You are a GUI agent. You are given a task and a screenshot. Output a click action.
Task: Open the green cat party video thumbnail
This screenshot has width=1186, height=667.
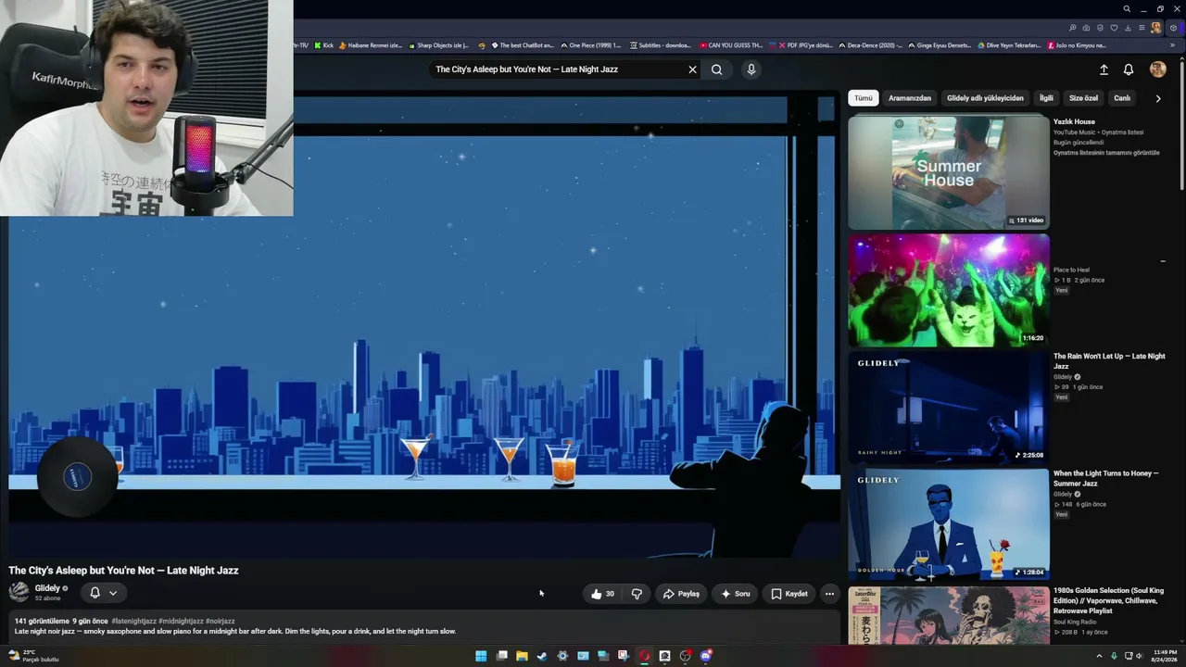[949, 290]
